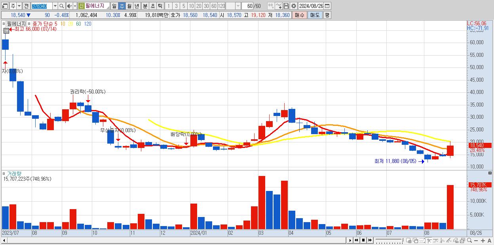This screenshot has height=245, width=494.
Task: Select the 년 yearly period
Action: 137,6
